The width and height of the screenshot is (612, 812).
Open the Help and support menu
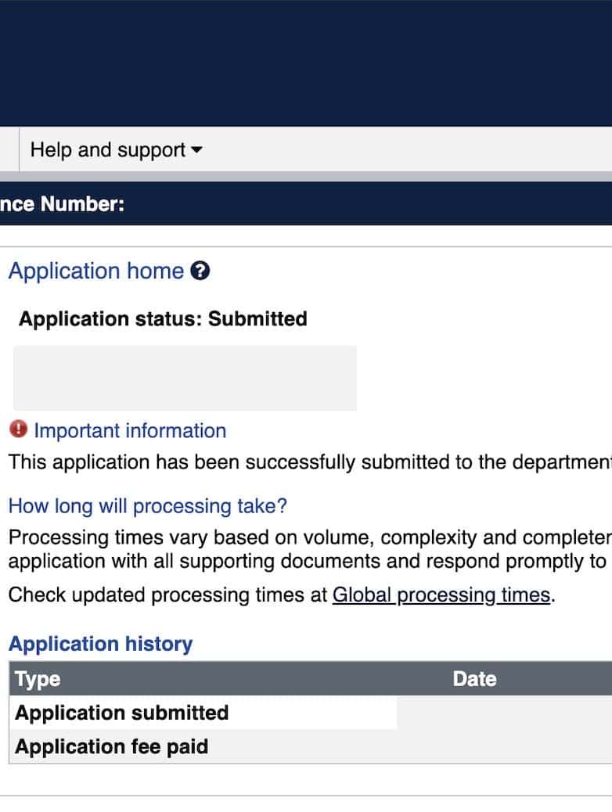point(108,150)
